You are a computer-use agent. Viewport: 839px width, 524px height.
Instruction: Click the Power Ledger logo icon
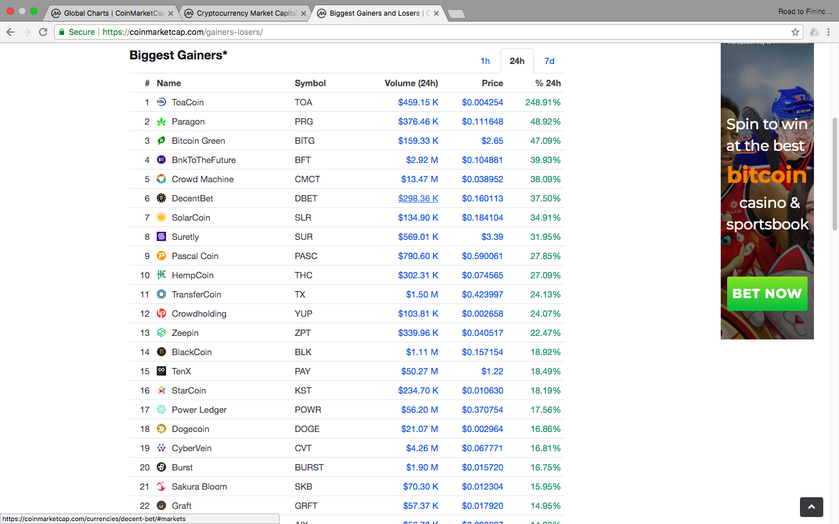coord(161,409)
